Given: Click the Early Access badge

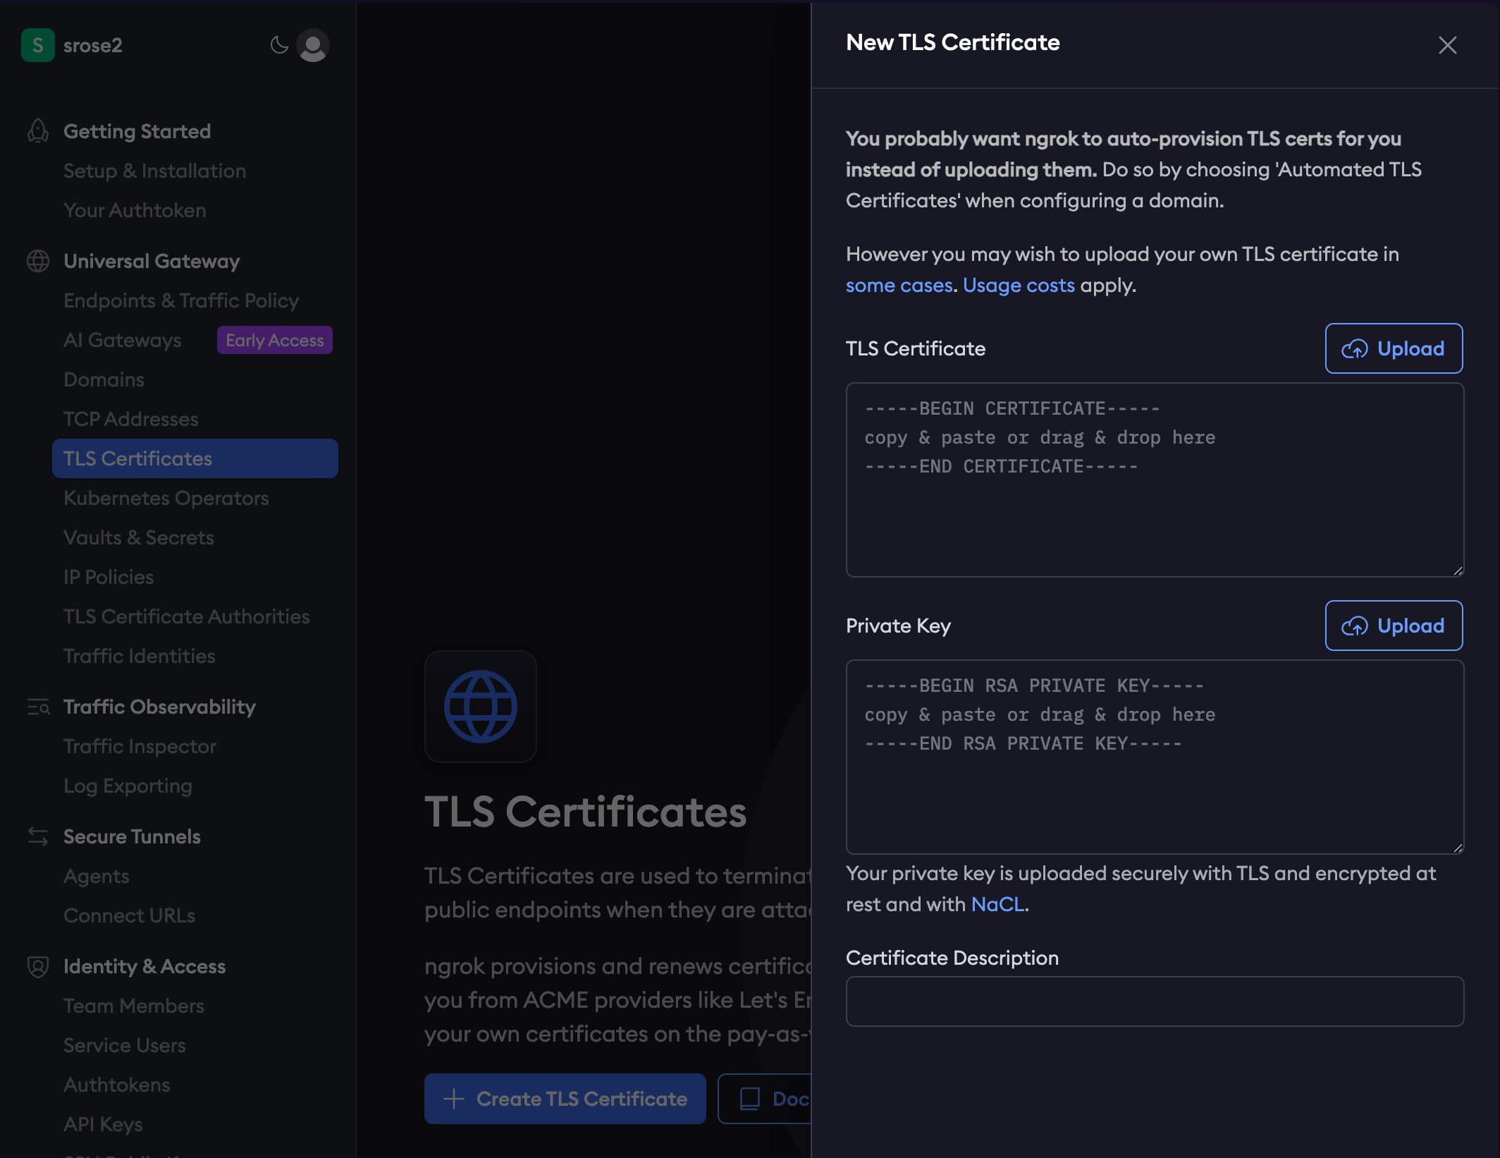Looking at the screenshot, I should pyautogui.click(x=274, y=339).
